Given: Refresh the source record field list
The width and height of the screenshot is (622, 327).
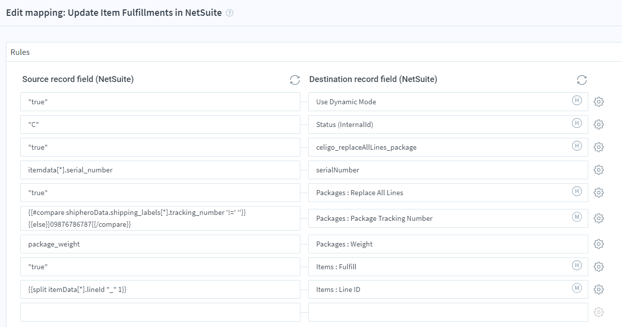Looking at the screenshot, I should [x=294, y=80].
